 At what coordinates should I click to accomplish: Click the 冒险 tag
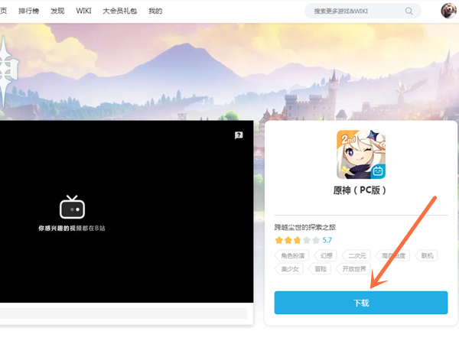320,269
